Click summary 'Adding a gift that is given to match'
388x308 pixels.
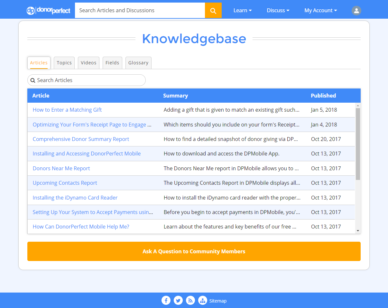[x=232, y=110]
